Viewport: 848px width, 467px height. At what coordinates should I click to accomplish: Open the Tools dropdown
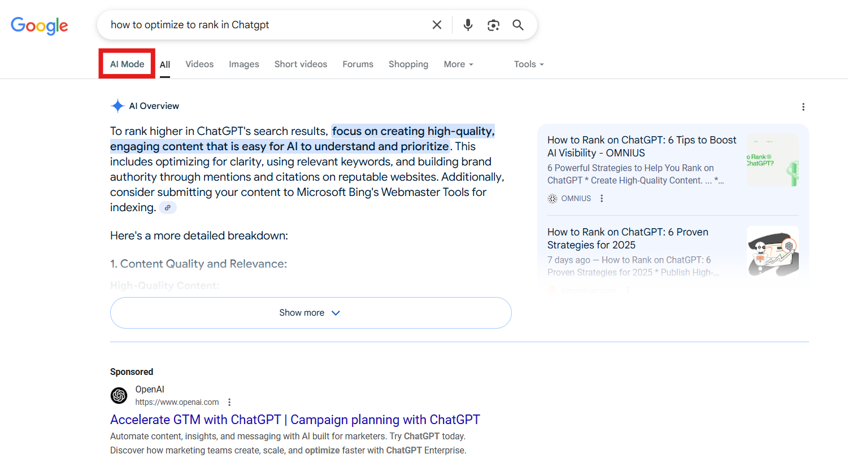point(529,64)
